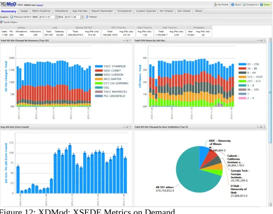Image resolution: width=273 pixels, height=214 pixels.
Task: Open settings gear of Avg Job Size panel
Action: click(127, 127)
